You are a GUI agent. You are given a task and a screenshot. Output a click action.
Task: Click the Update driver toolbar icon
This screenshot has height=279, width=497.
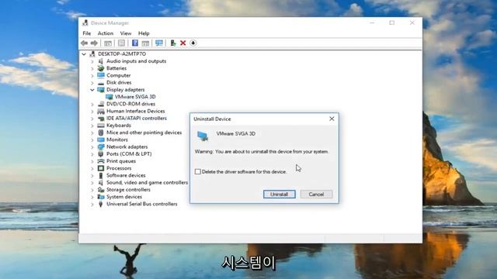pos(173,43)
